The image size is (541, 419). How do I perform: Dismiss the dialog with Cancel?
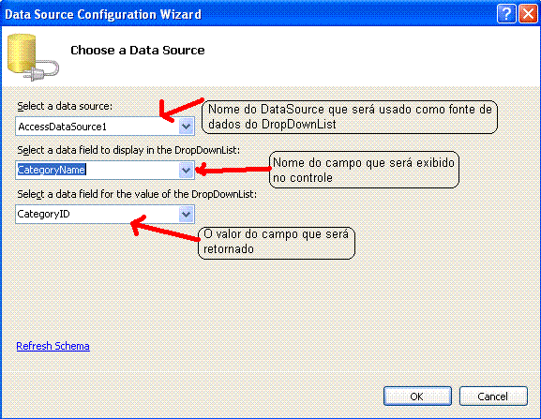click(x=493, y=397)
